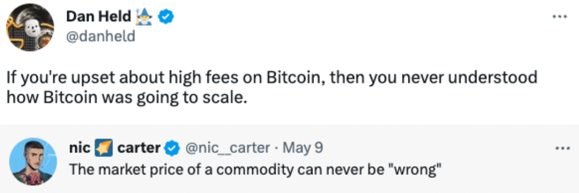Open the May 9 timestamp link
The width and height of the screenshot is (579, 193).
click(303, 148)
